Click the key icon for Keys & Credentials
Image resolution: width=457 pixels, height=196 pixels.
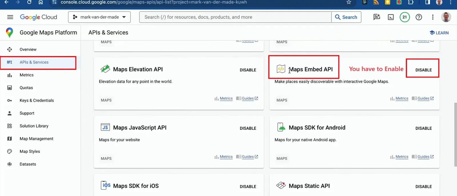point(9,101)
